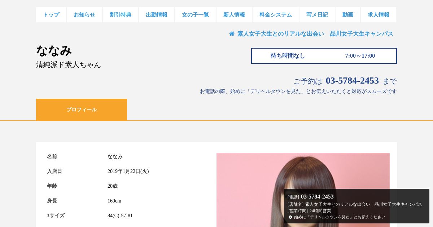Click the 3サイズ row label
The height and width of the screenshot is (227, 433).
tap(56, 216)
